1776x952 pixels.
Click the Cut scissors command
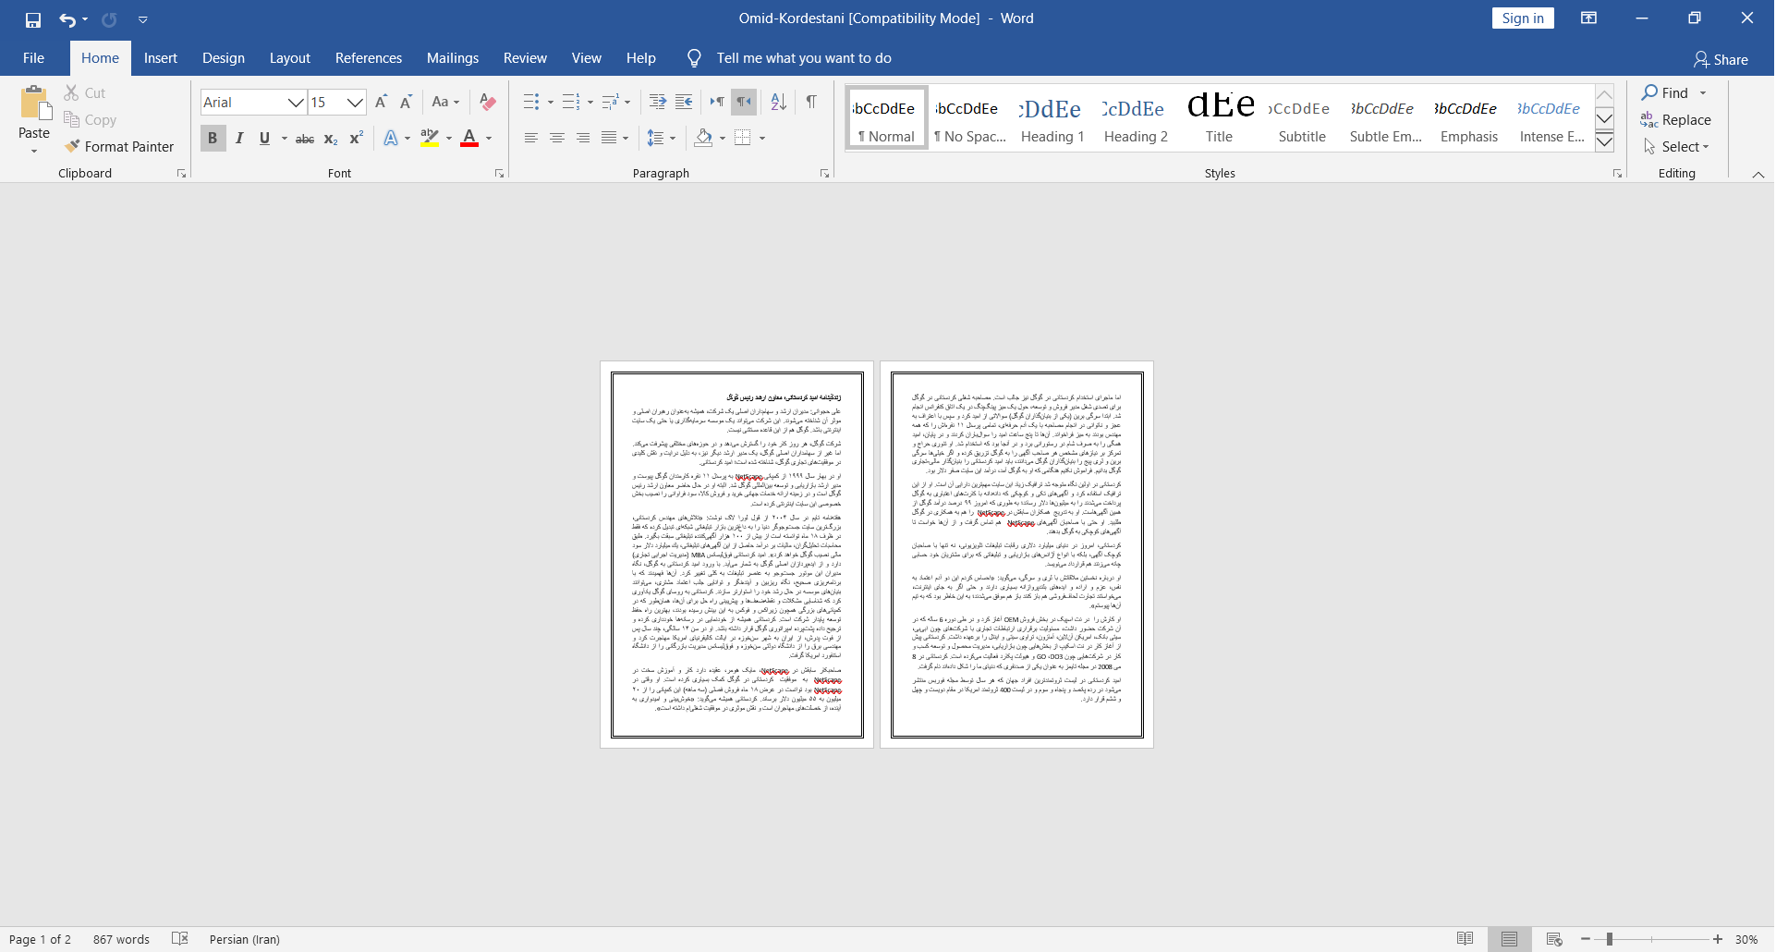84,92
